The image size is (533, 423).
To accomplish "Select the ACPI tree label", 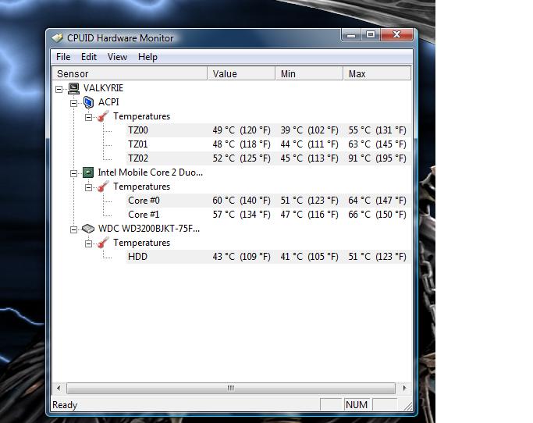I will point(108,102).
